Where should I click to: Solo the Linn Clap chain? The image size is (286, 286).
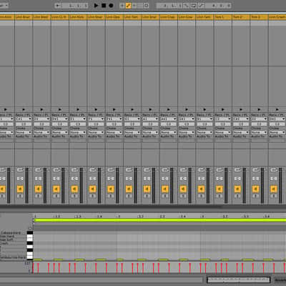coord(165,196)
